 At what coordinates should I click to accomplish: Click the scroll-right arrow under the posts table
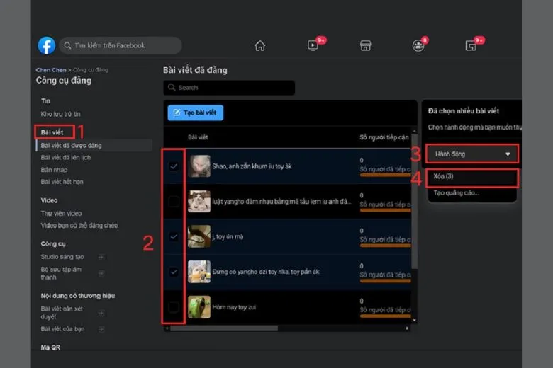point(407,328)
